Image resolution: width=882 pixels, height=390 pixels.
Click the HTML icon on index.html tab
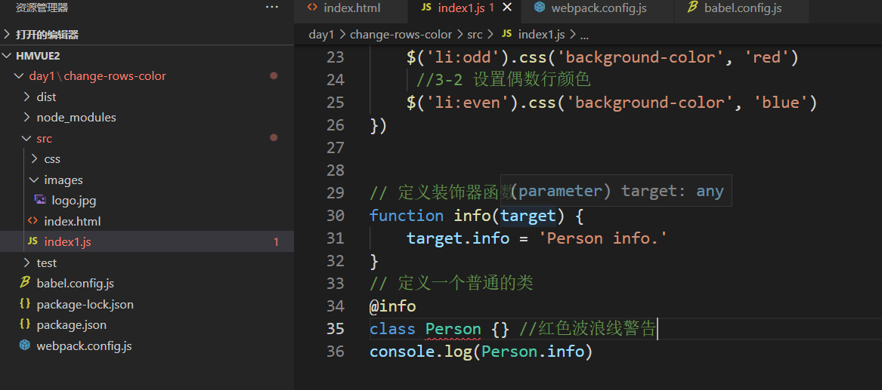point(313,8)
